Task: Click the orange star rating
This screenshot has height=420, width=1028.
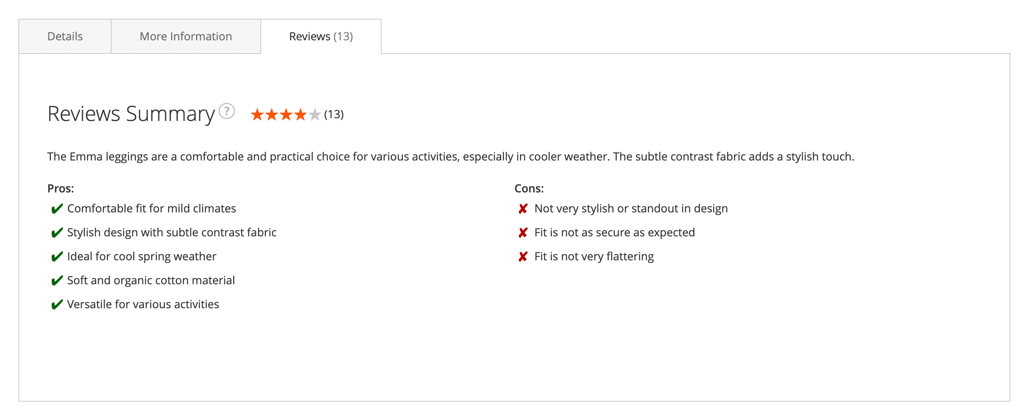Action: [x=279, y=115]
